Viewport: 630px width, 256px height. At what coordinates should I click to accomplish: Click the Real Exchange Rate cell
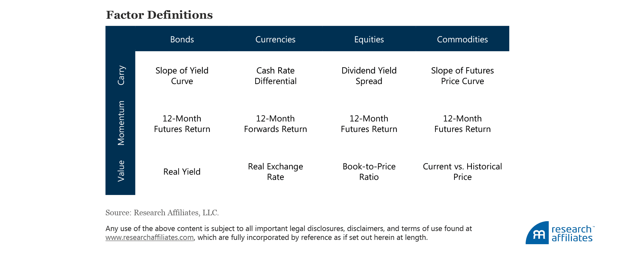click(275, 172)
